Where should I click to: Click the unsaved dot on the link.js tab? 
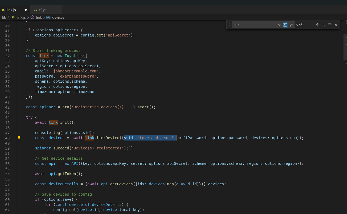coord(26,10)
